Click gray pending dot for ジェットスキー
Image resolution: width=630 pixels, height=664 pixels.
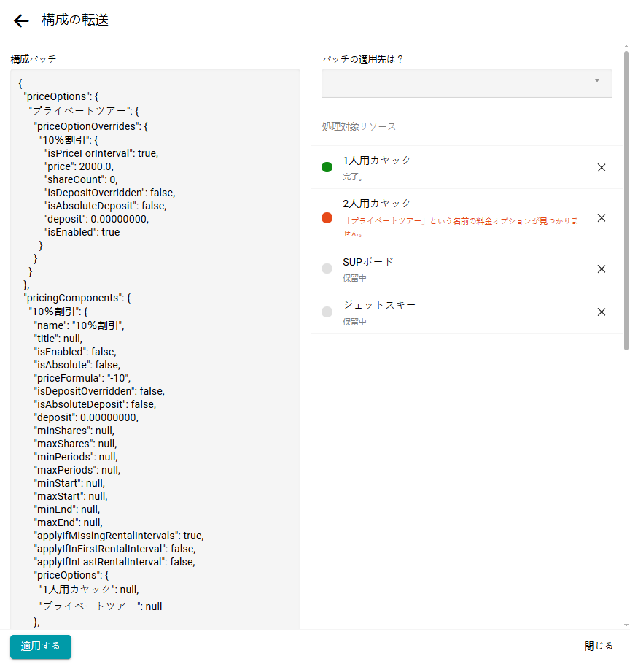coord(327,312)
